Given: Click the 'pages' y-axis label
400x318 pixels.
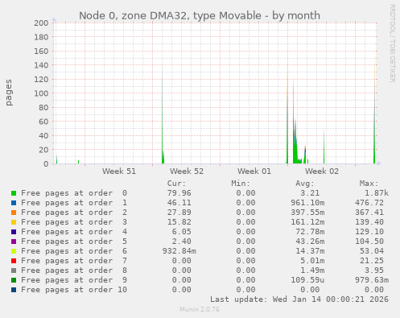Looking at the screenshot, I should click(x=9, y=93).
